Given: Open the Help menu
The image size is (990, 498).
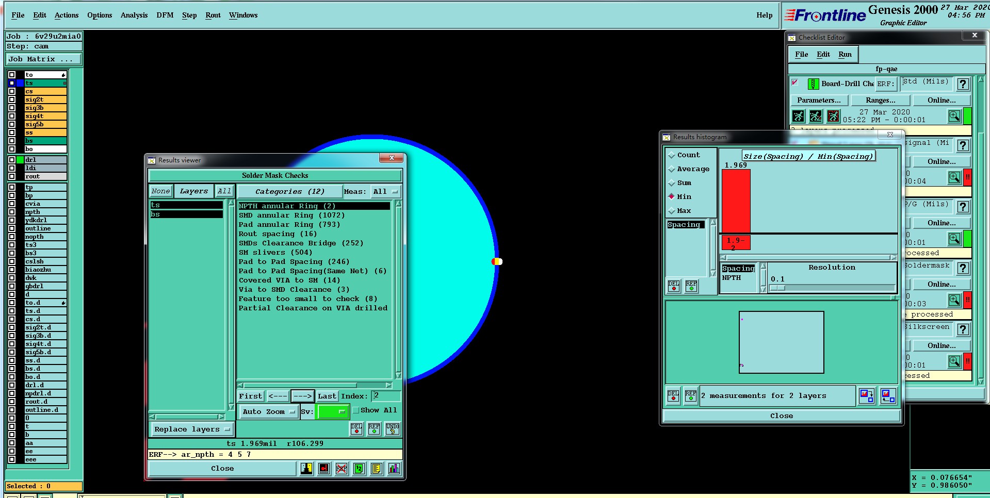Looking at the screenshot, I should coord(765,15).
